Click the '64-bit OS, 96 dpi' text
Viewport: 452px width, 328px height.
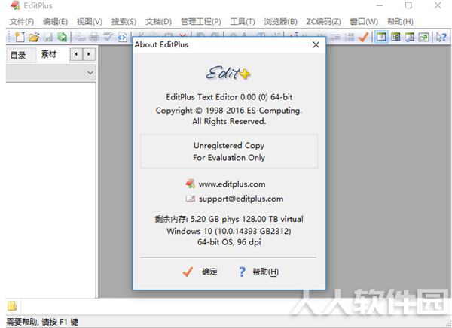pyautogui.click(x=229, y=242)
